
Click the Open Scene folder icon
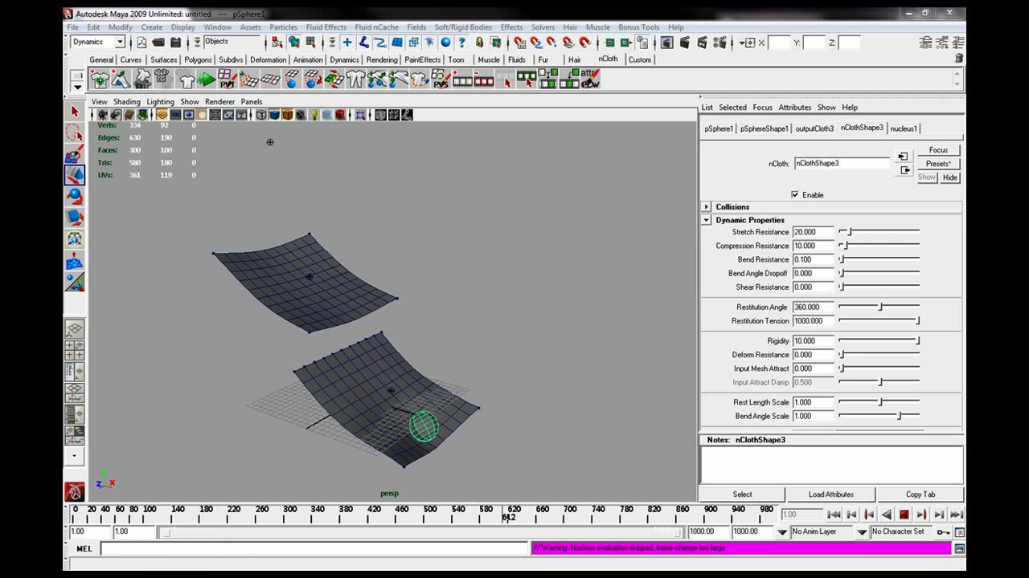(x=158, y=43)
